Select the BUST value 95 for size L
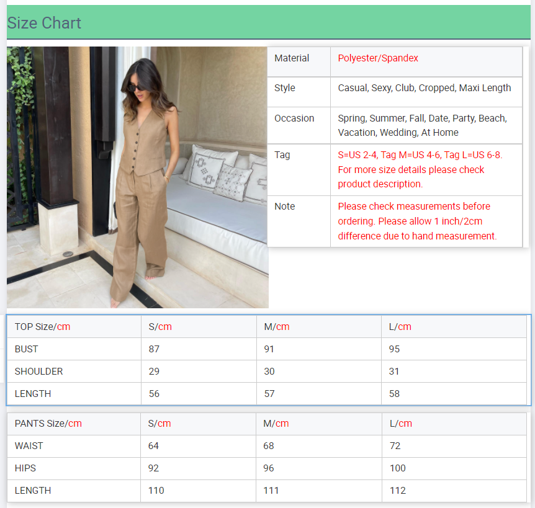The height and width of the screenshot is (508, 535). coord(395,349)
